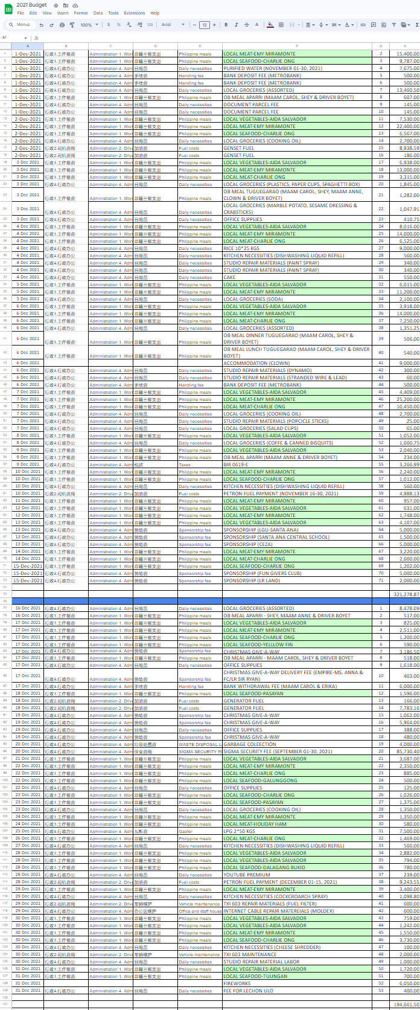This screenshot has width=420, height=1010.
Task: Select cell 'LPG 2*50 KGS'
Action: point(297,831)
